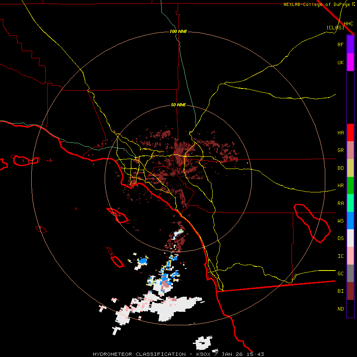Click the GR legend label

pyautogui.click(x=340, y=150)
